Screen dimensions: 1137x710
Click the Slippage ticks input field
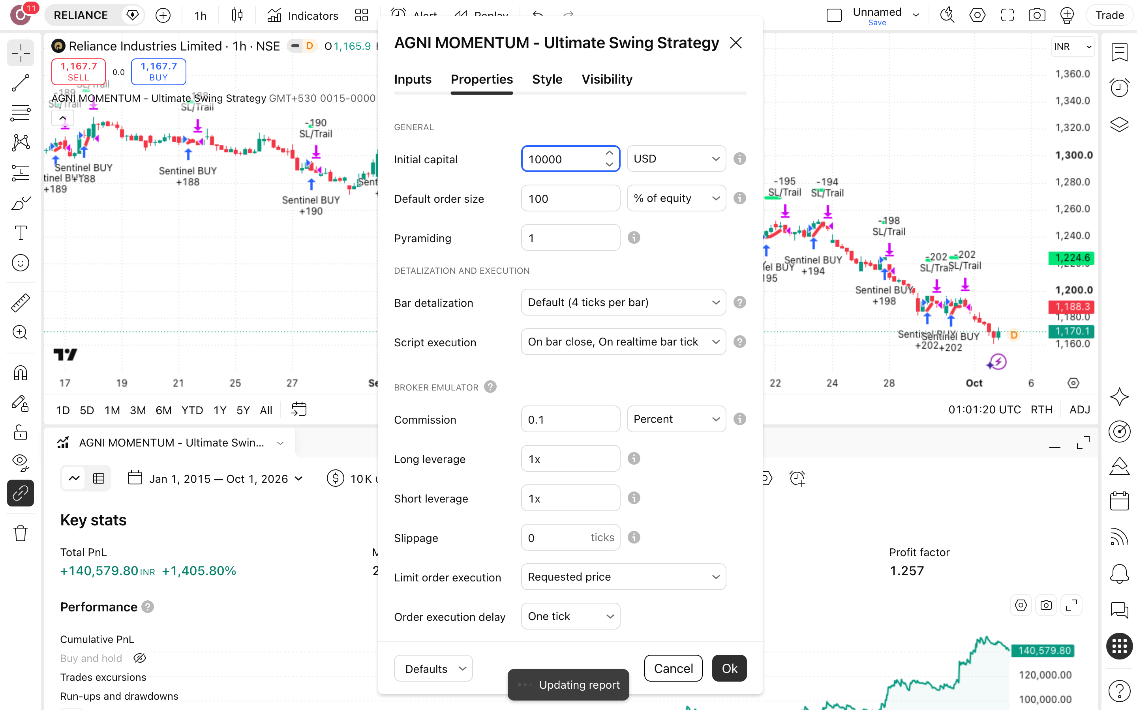click(x=570, y=537)
